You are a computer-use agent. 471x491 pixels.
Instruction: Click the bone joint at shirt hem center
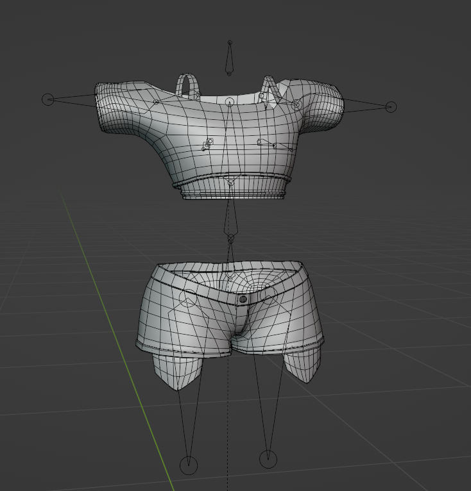point(230,183)
